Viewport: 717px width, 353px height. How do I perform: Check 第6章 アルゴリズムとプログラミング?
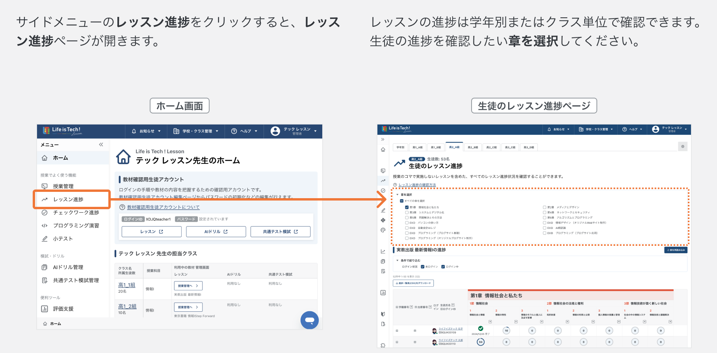(x=544, y=217)
